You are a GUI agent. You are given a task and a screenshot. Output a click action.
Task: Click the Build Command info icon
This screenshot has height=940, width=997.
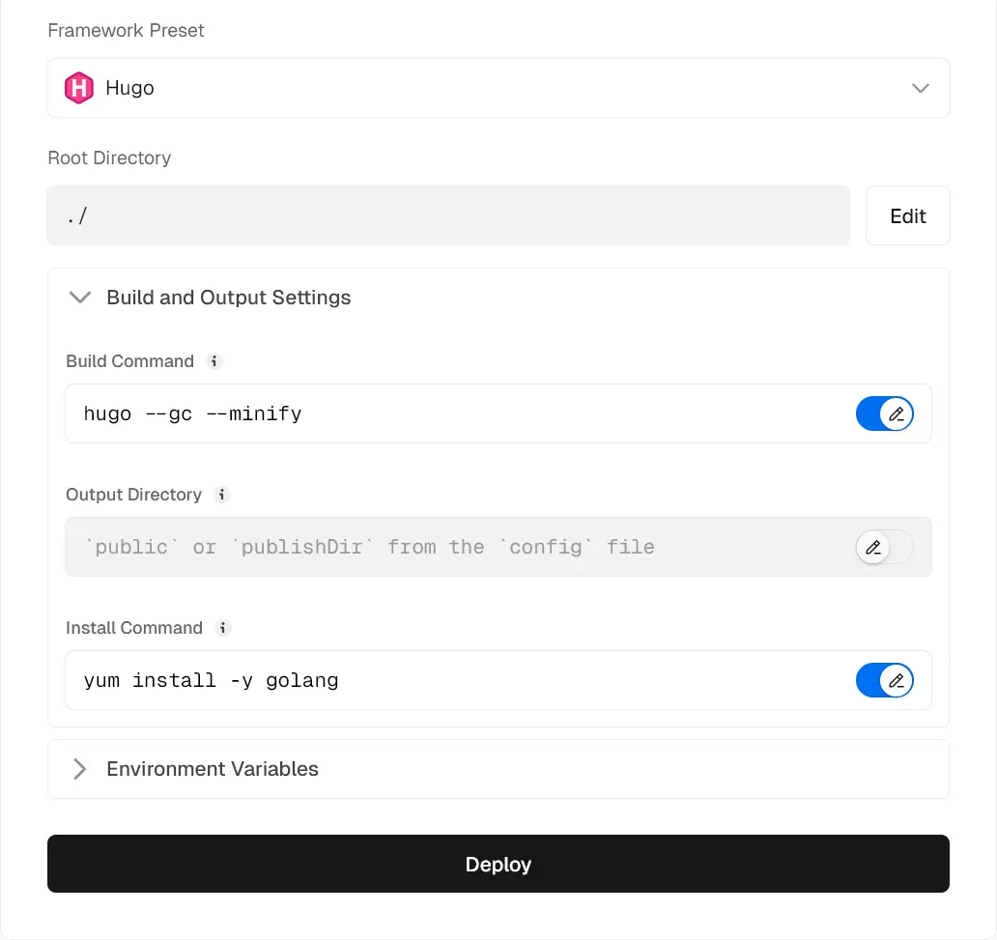click(x=215, y=361)
